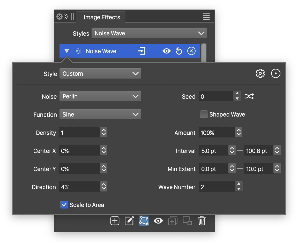
Task: Click the Amount stepper arrows
Action: (239, 133)
